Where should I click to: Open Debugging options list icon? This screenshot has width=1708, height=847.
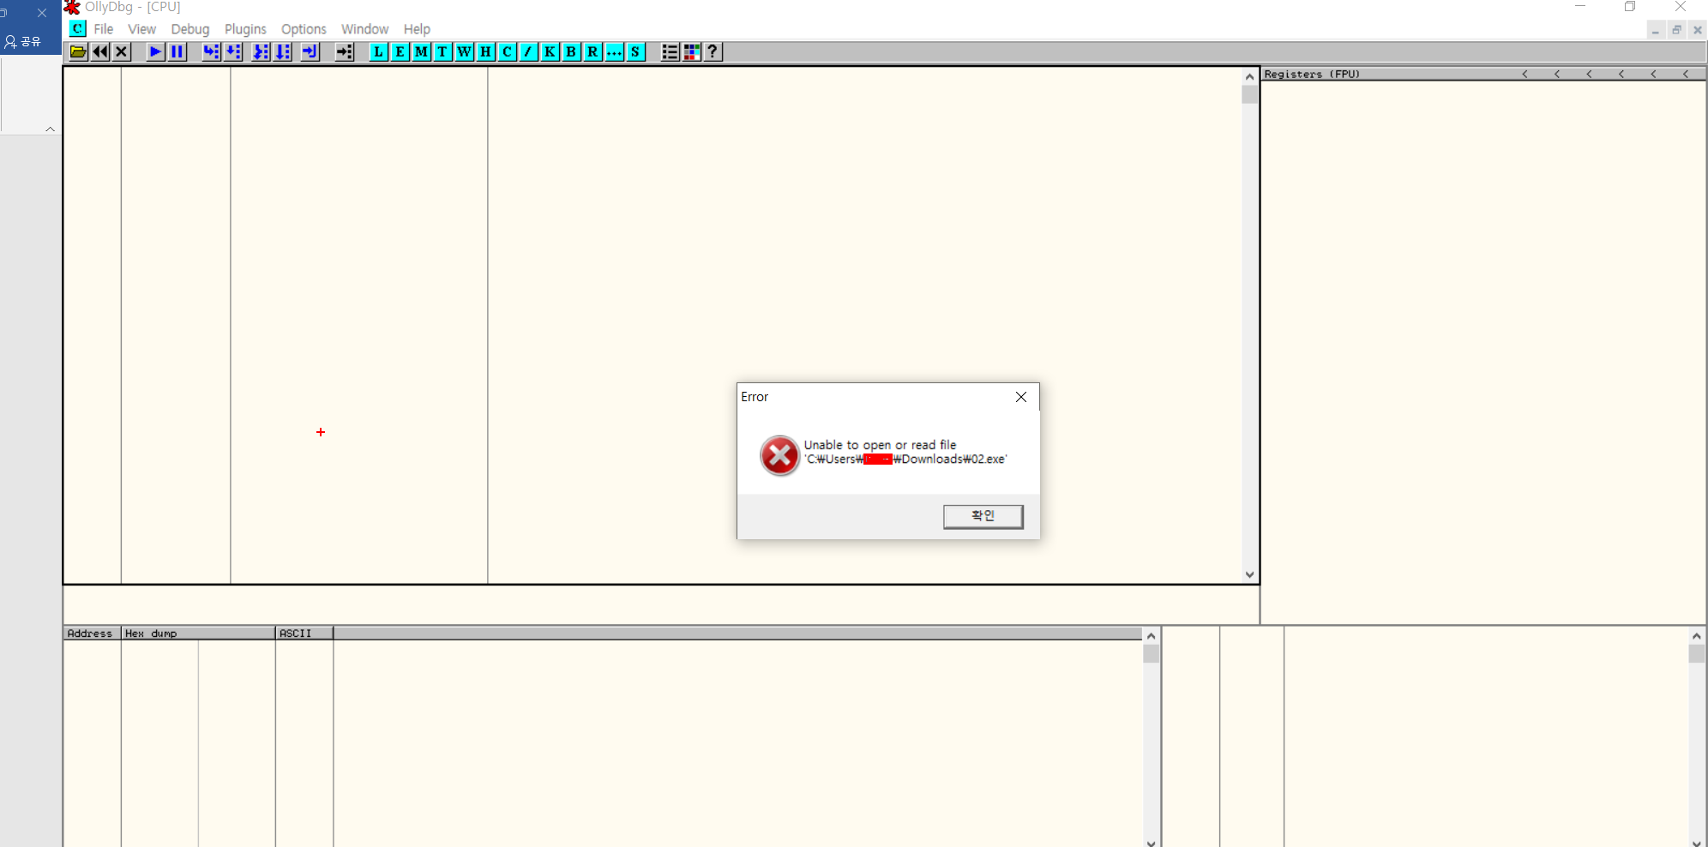pyautogui.click(x=670, y=52)
